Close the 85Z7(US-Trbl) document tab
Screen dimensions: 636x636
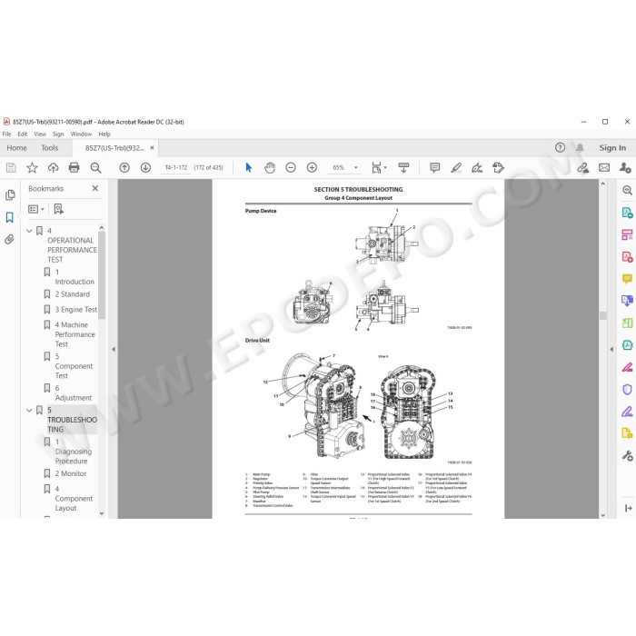tap(152, 147)
